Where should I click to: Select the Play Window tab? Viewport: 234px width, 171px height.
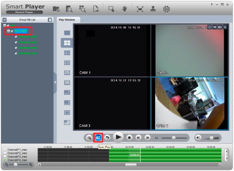coord(67,20)
